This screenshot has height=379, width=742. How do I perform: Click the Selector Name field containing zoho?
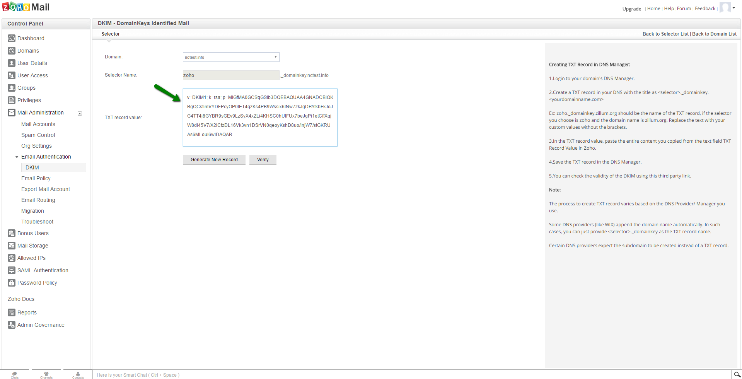[231, 75]
